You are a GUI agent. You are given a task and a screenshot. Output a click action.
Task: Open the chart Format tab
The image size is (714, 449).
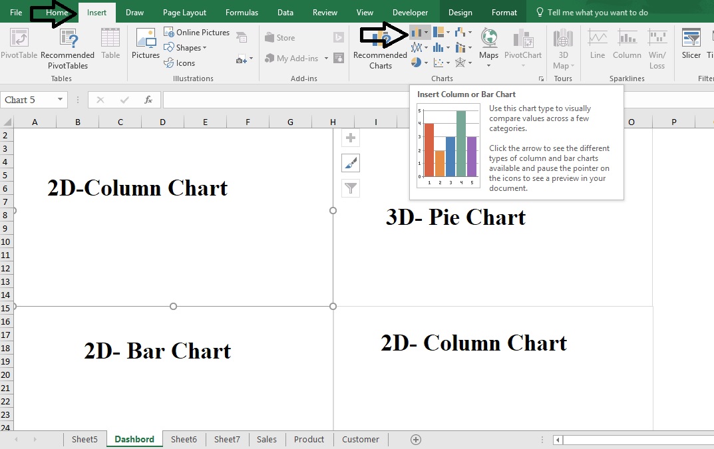tap(504, 12)
